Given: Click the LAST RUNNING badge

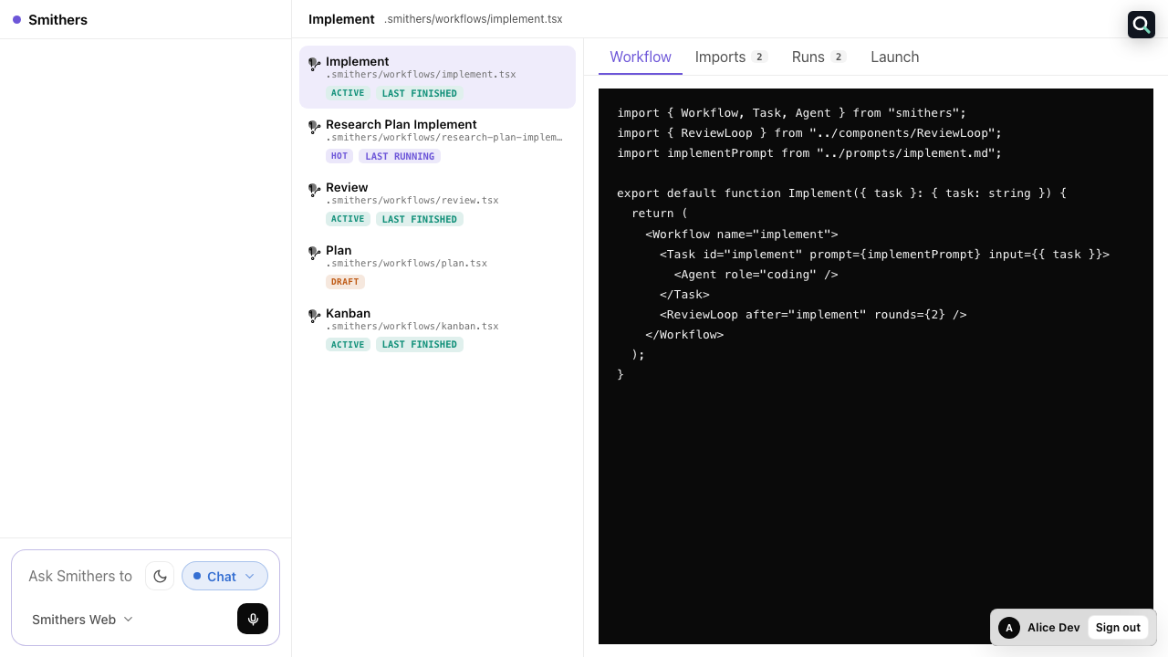Looking at the screenshot, I should coord(400,156).
